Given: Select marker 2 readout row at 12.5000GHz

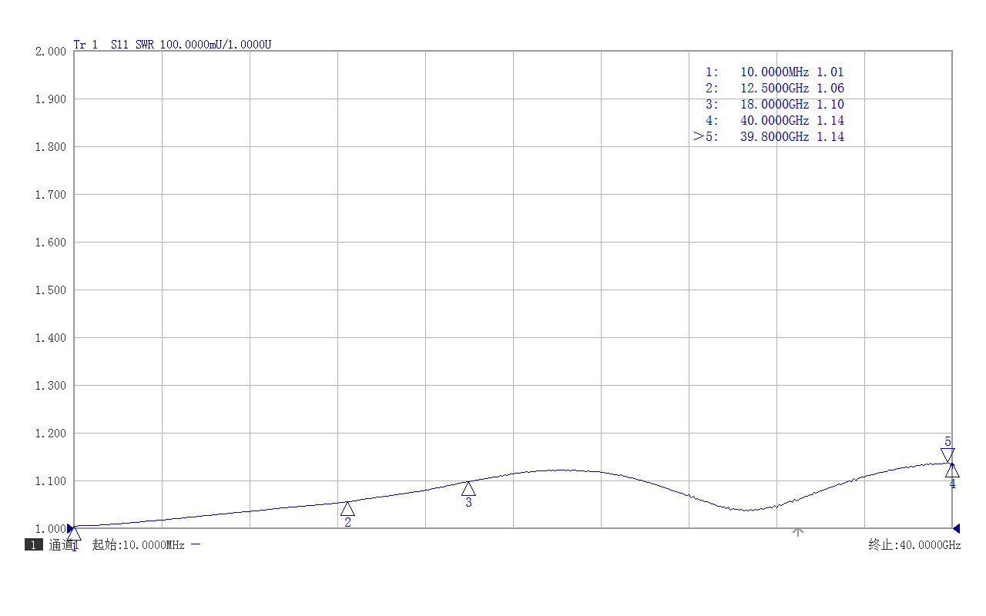Looking at the screenshot, I should [774, 89].
